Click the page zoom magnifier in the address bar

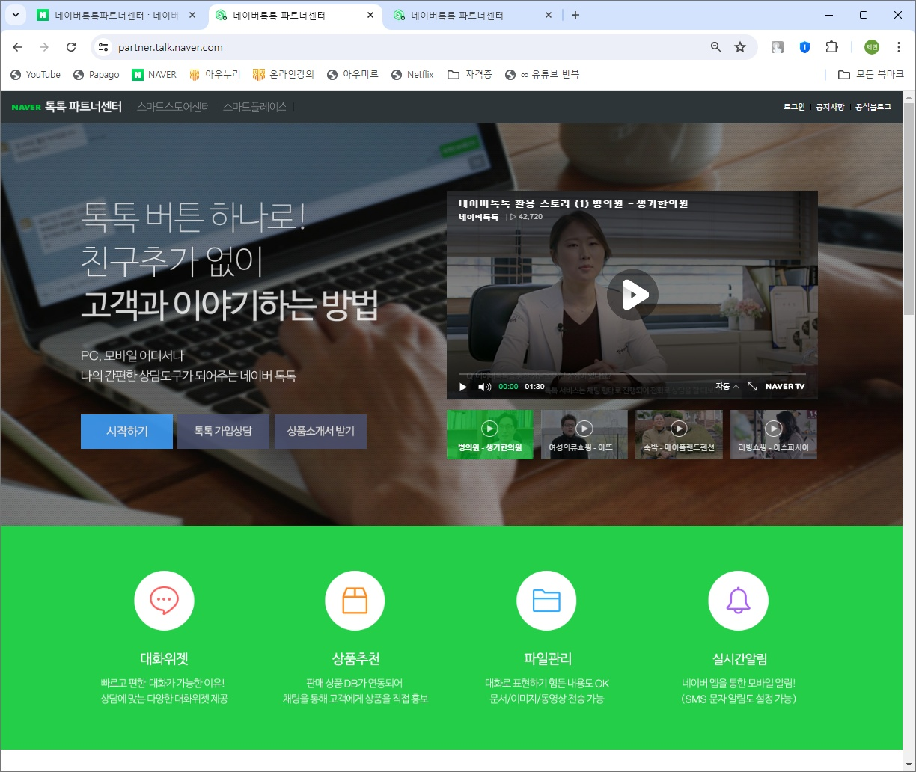(x=715, y=46)
